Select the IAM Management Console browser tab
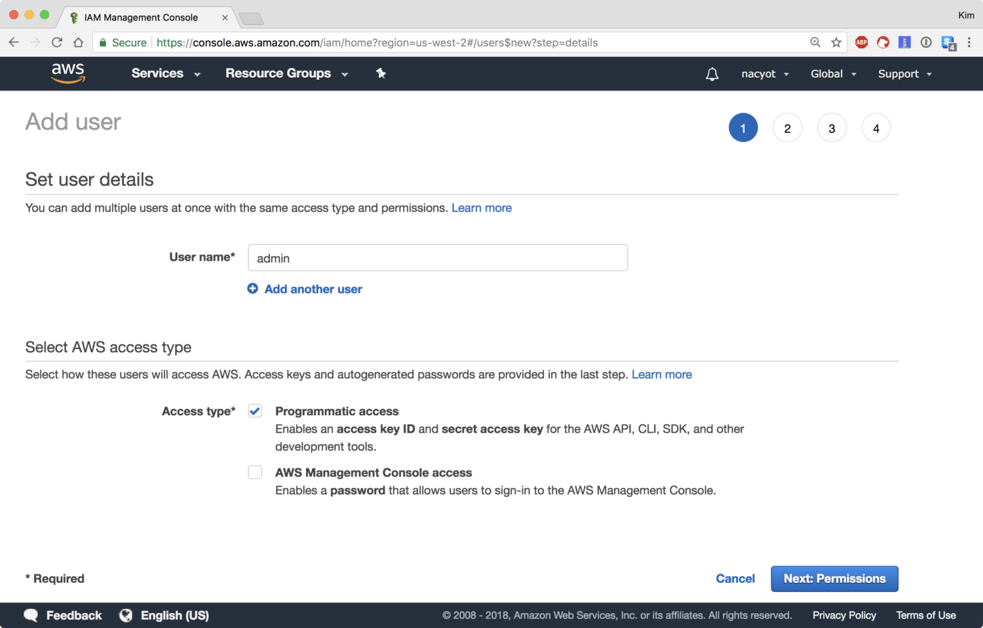The height and width of the screenshot is (628, 983). coord(141,18)
